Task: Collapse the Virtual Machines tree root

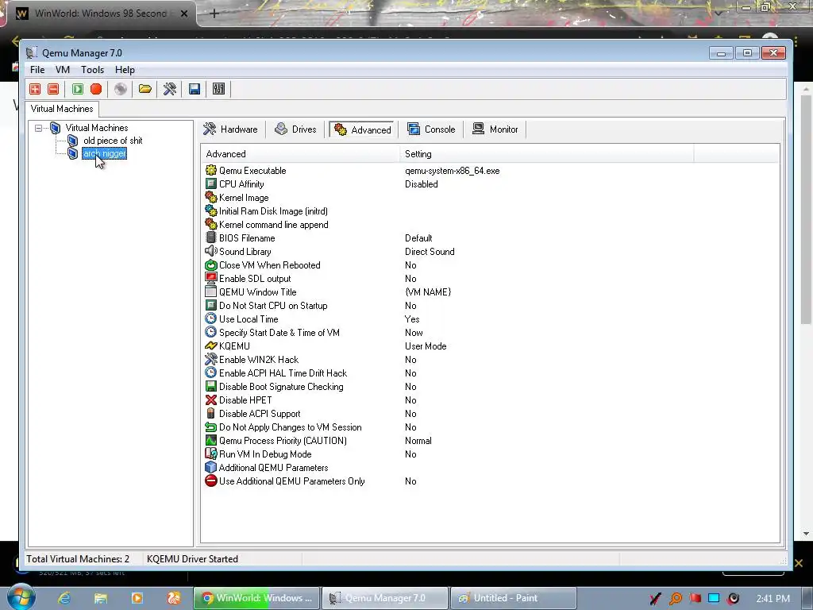Action: click(38, 128)
